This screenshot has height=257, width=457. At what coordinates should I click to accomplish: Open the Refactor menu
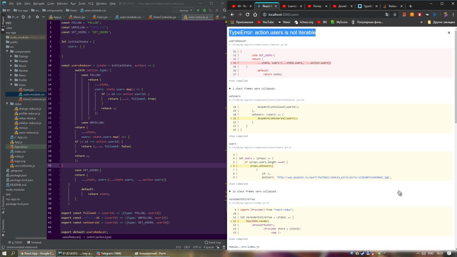(62, 3)
